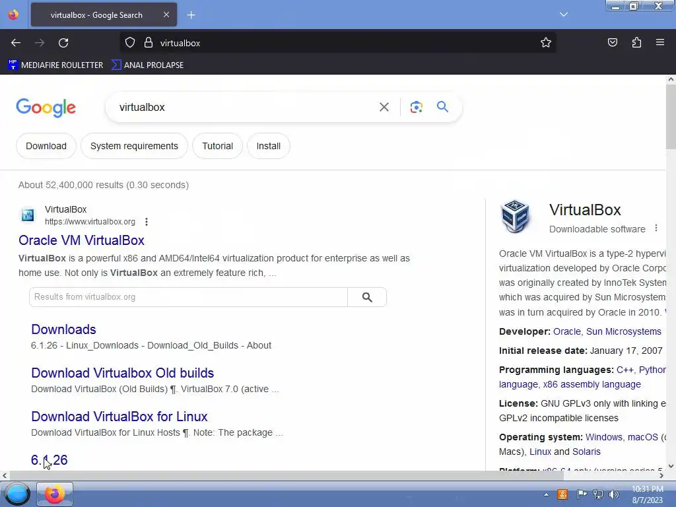Click the horizontal scrollbar thumb
Screen dimensions: 676x507
[287, 475]
